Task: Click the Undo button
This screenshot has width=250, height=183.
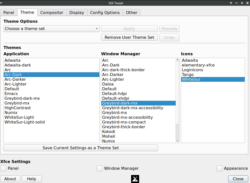Action: point(169,37)
